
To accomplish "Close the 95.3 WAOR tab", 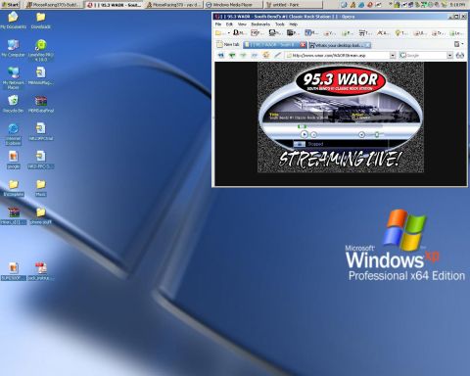I will point(303,45).
